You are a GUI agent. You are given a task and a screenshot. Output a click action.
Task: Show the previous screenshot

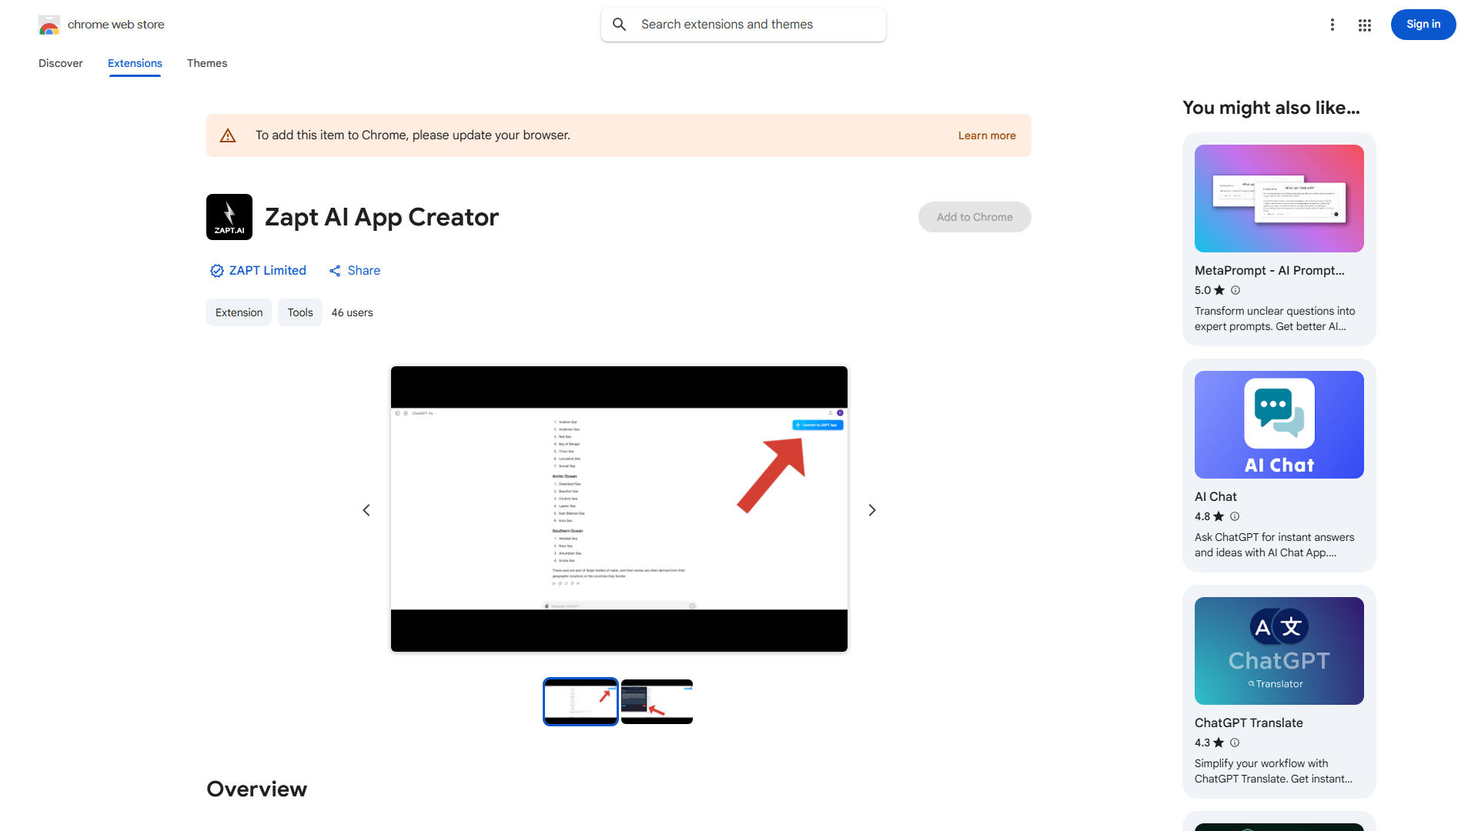(366, 509)
